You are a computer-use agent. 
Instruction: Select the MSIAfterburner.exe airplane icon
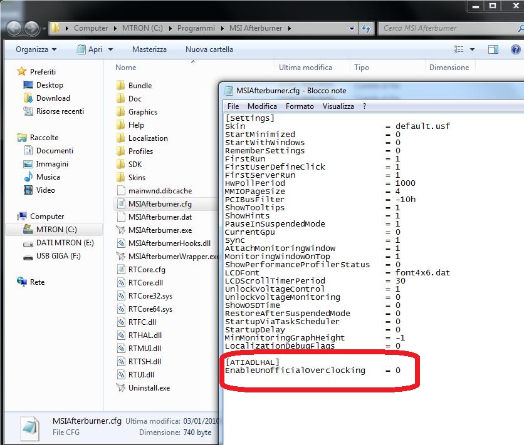(120, 230)
